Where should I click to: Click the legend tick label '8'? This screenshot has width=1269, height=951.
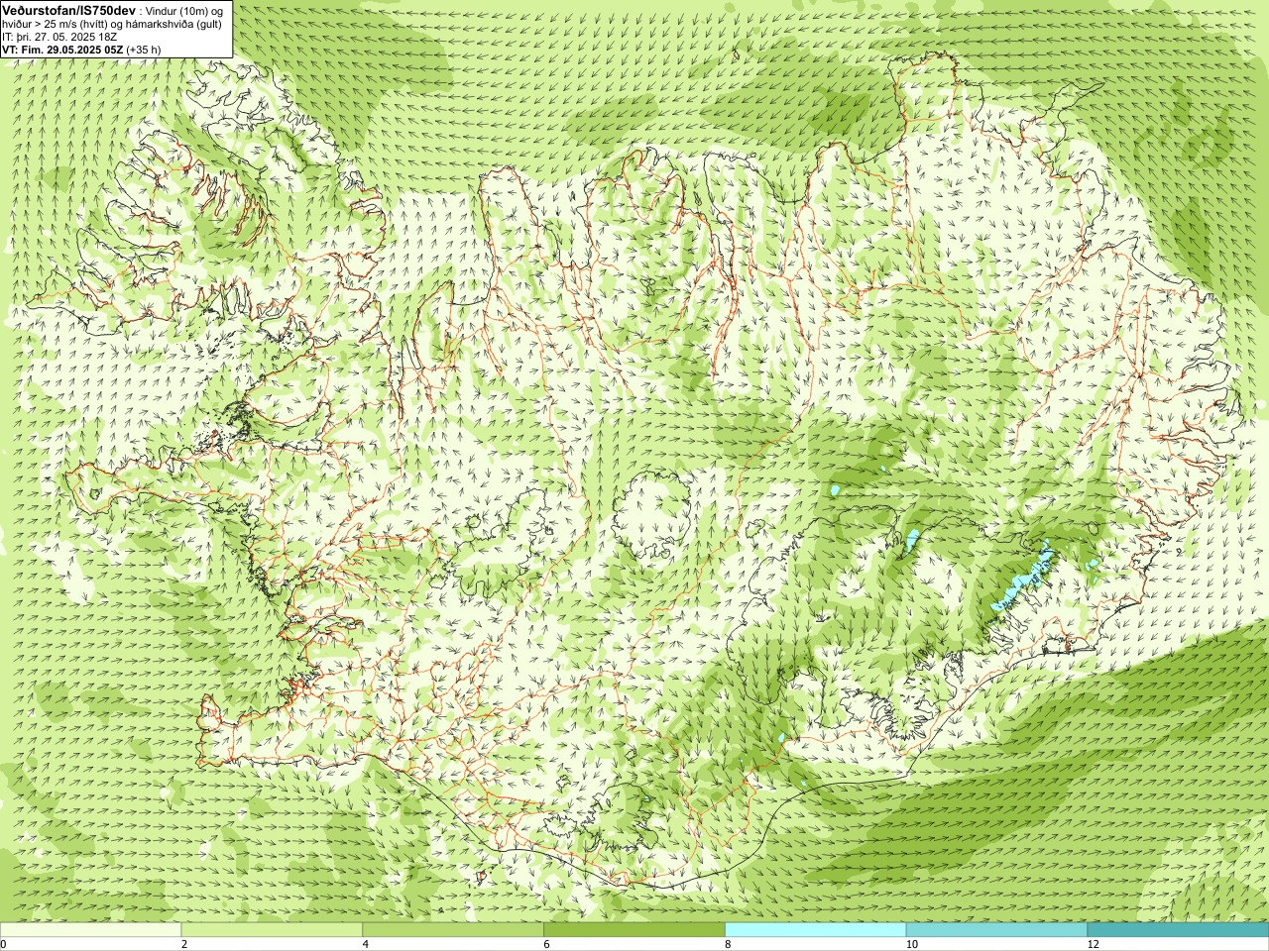728,945
